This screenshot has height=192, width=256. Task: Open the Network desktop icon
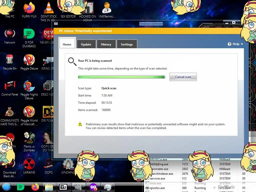point(10,36)
